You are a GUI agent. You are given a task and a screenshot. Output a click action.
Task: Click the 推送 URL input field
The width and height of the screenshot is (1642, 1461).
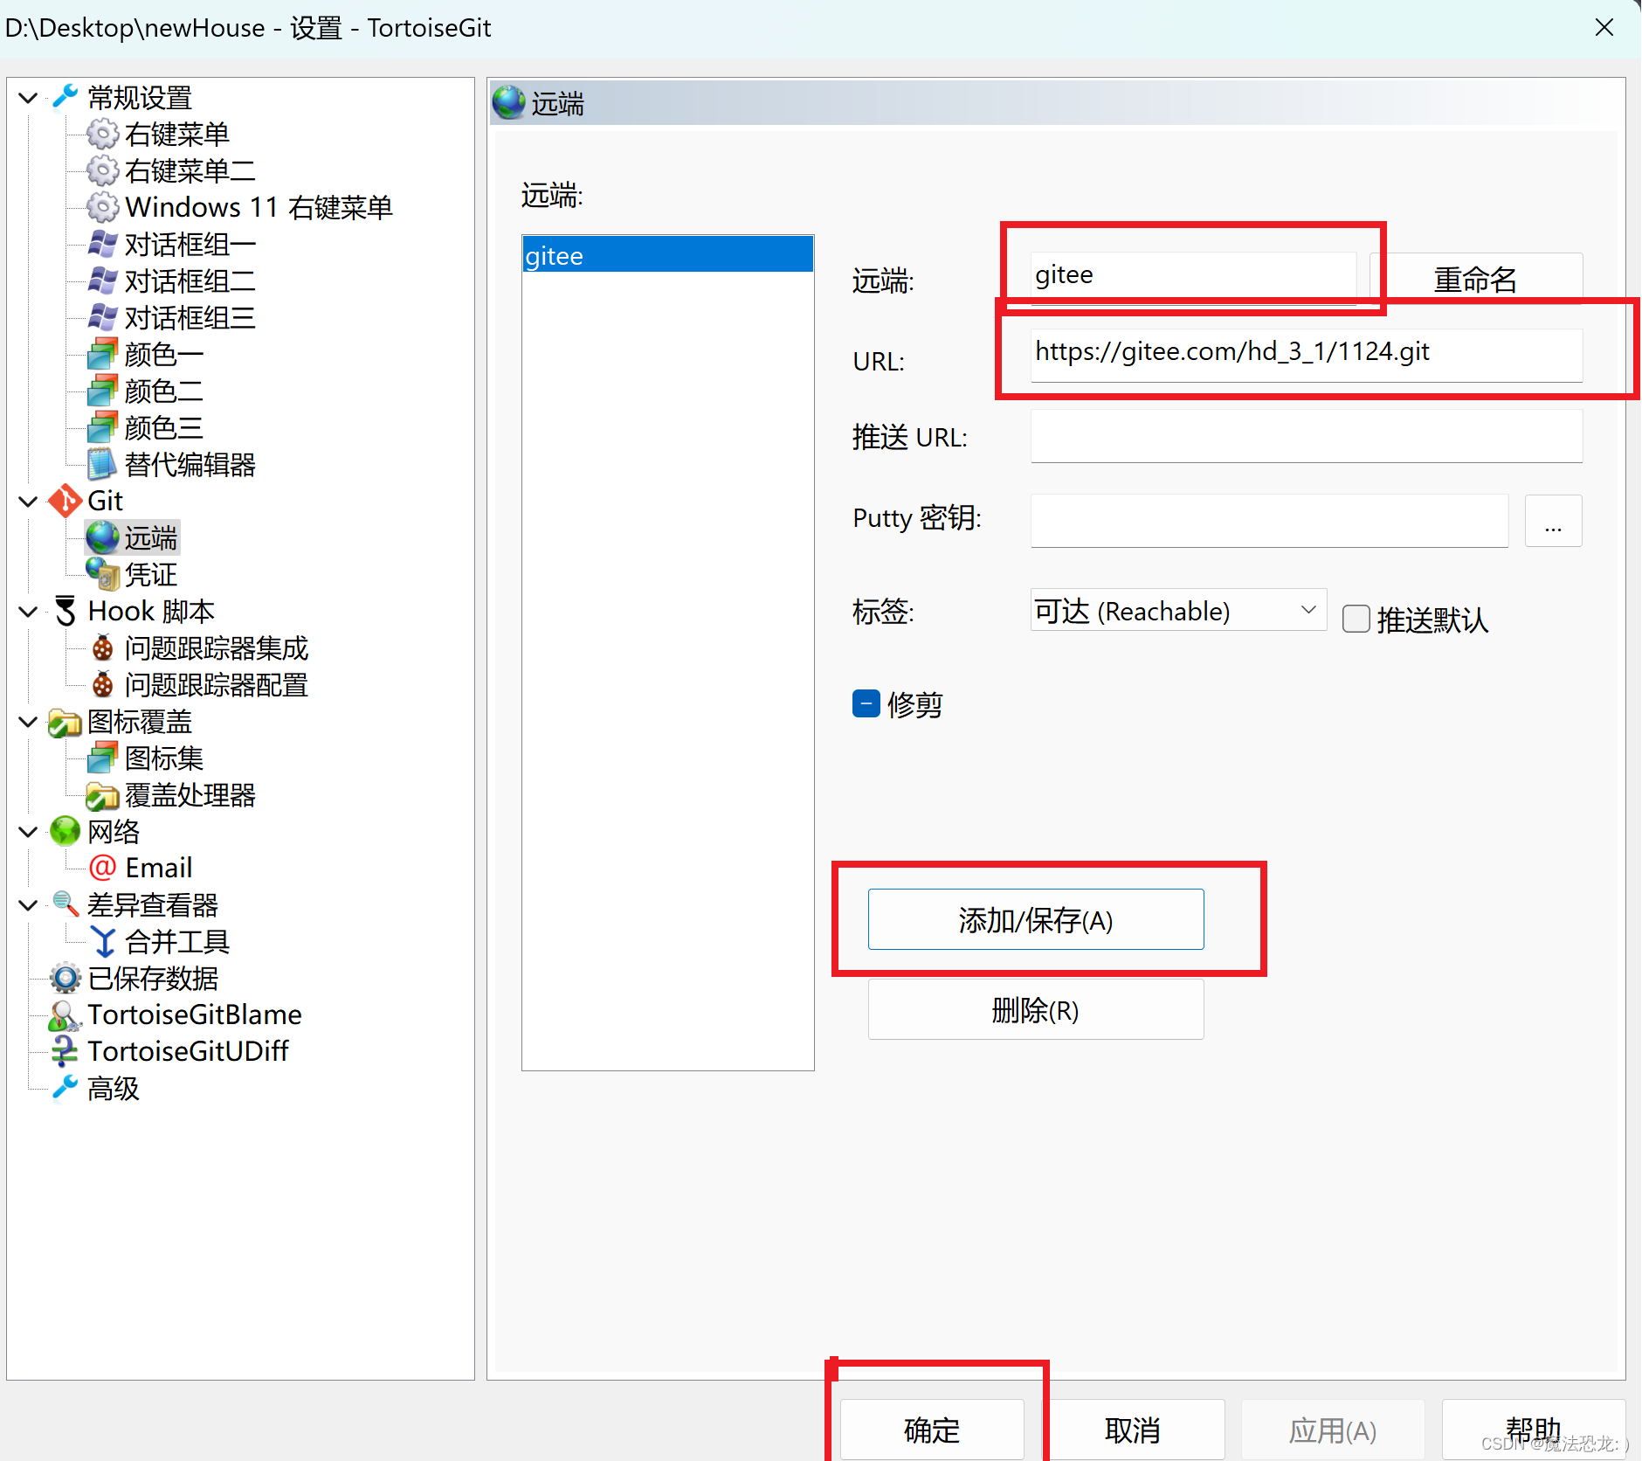(1307, 435)
